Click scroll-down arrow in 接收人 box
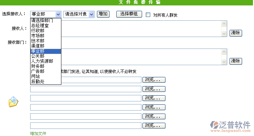This screenshot has width=254, height=136. point(224,34)
